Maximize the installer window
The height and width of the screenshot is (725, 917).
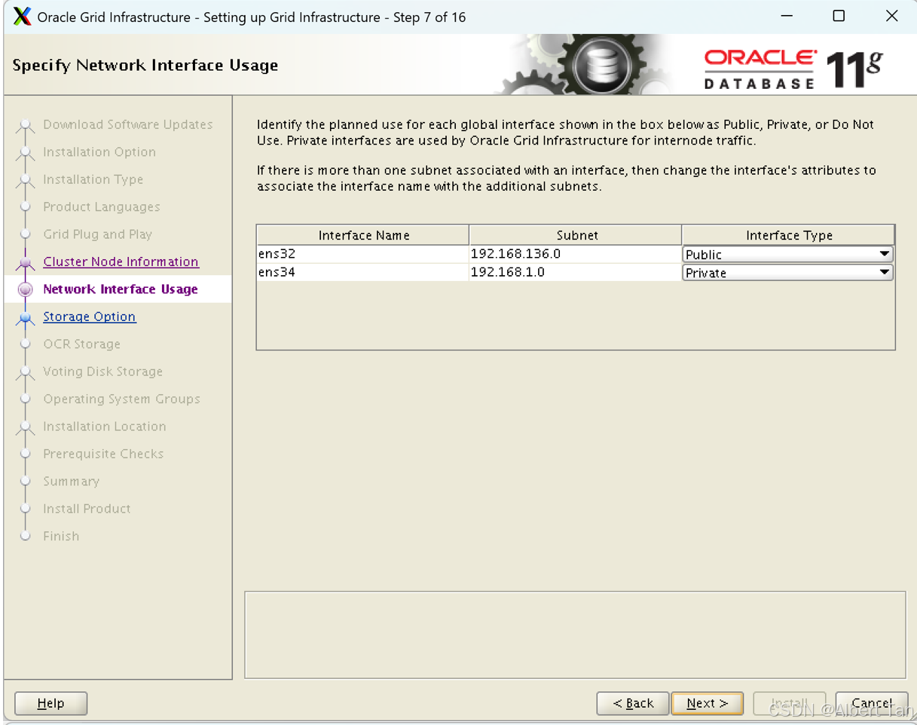(839, 16)
